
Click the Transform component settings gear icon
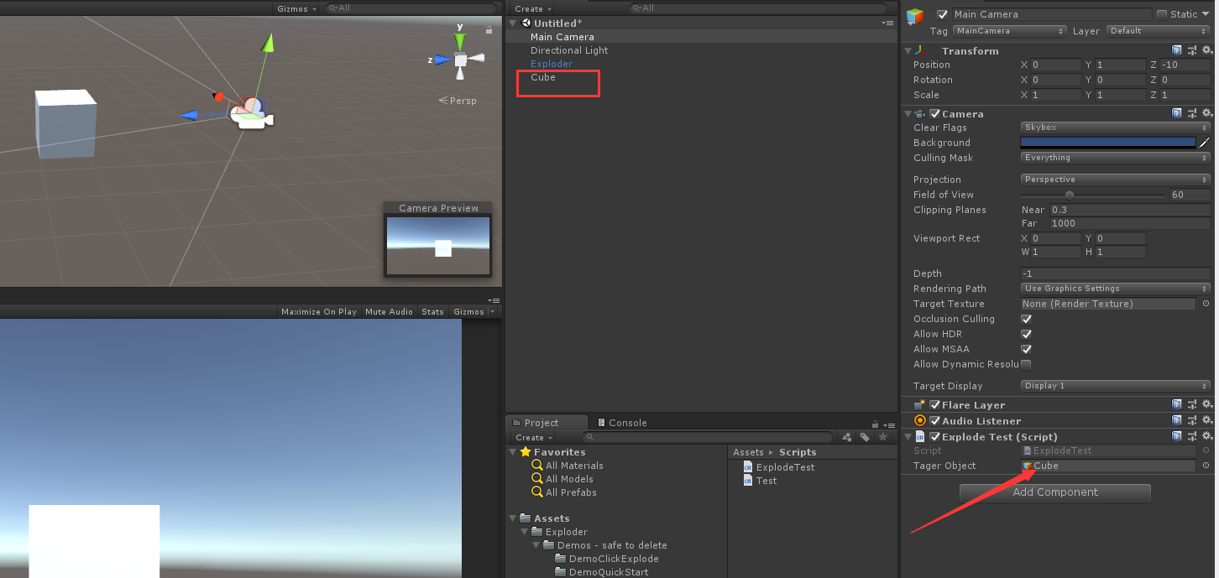1207,49
